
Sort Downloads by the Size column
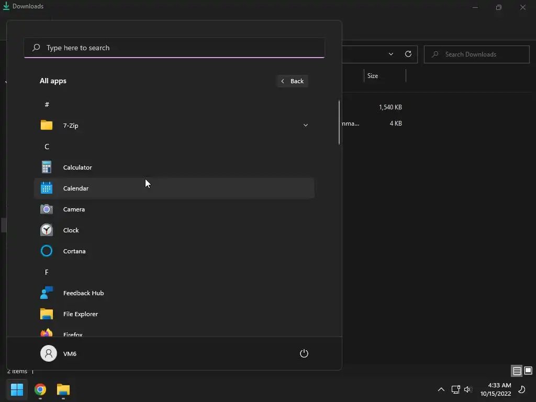click(385, 76)
